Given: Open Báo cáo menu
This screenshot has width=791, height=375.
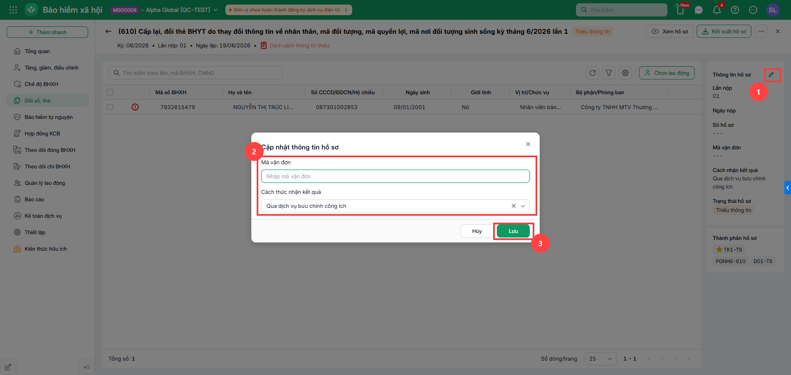Looking at the screenshot, I should (x=47, y=199).
